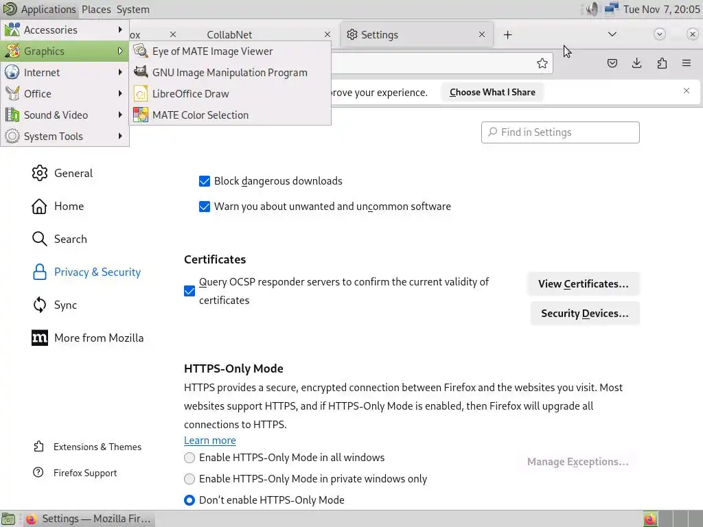Open the list all tabs chevron

[x=612, y=34]
